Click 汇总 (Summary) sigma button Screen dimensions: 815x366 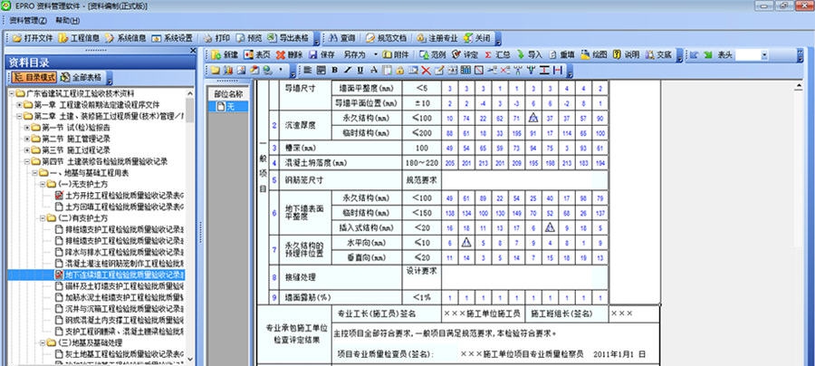[x=497, y=54]
